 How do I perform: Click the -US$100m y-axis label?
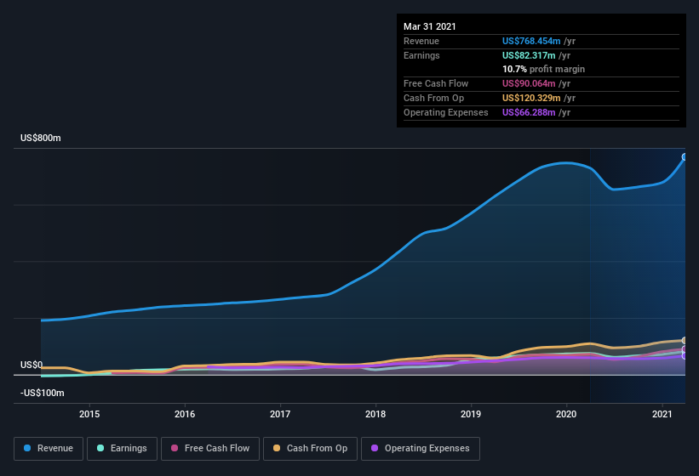tap(43, 393)
